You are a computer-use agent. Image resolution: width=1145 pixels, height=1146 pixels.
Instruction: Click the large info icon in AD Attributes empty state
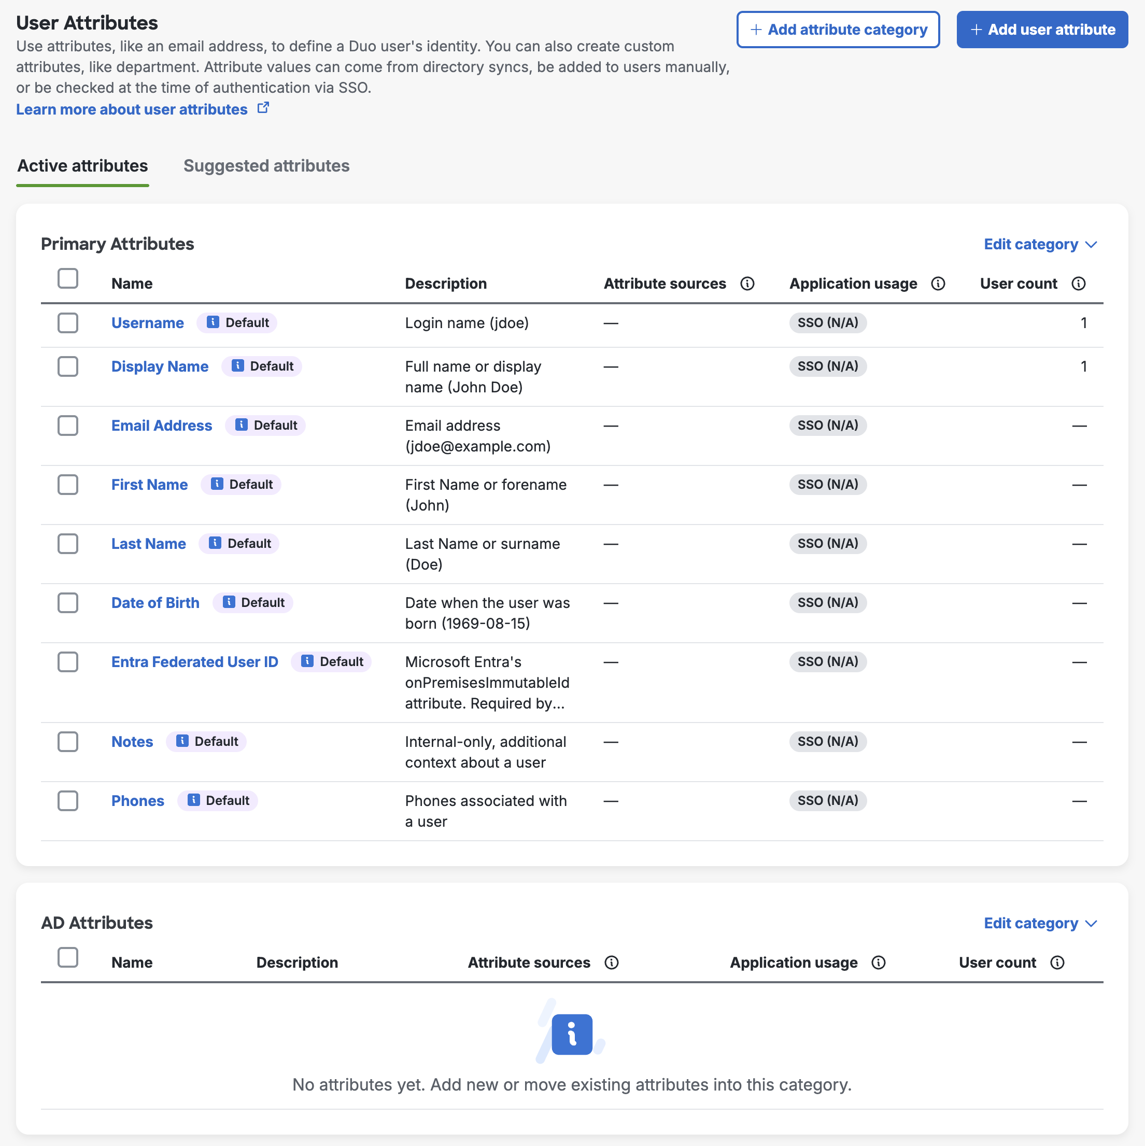click(x=571, y=1034)
